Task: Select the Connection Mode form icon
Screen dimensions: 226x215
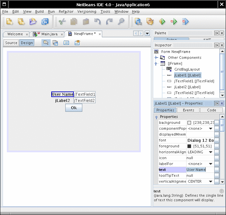Action: pyautogui.click(x=55, y=43)
